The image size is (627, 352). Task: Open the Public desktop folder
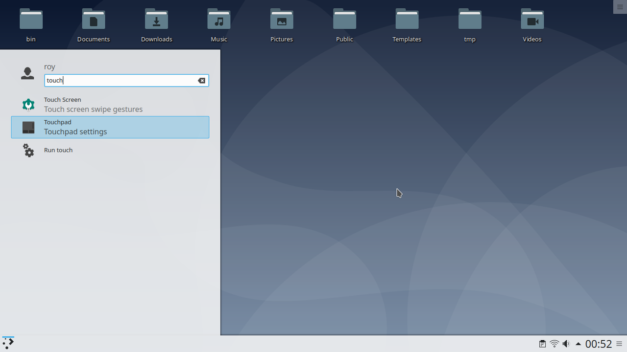pyautogui.click(x=344, y=25)
